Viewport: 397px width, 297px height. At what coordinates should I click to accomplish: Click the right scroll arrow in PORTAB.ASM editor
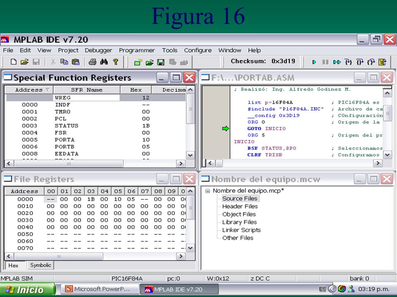378,163
